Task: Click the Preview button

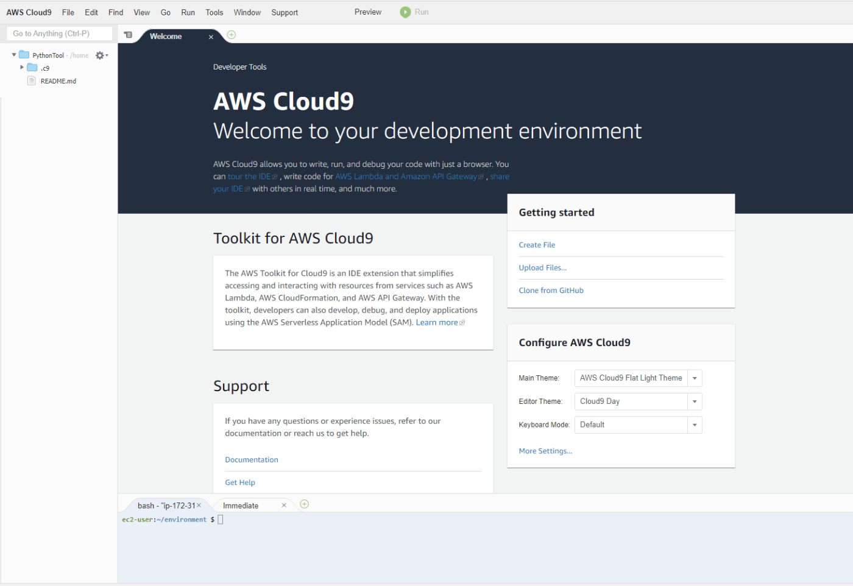Action: click(368, 12)
